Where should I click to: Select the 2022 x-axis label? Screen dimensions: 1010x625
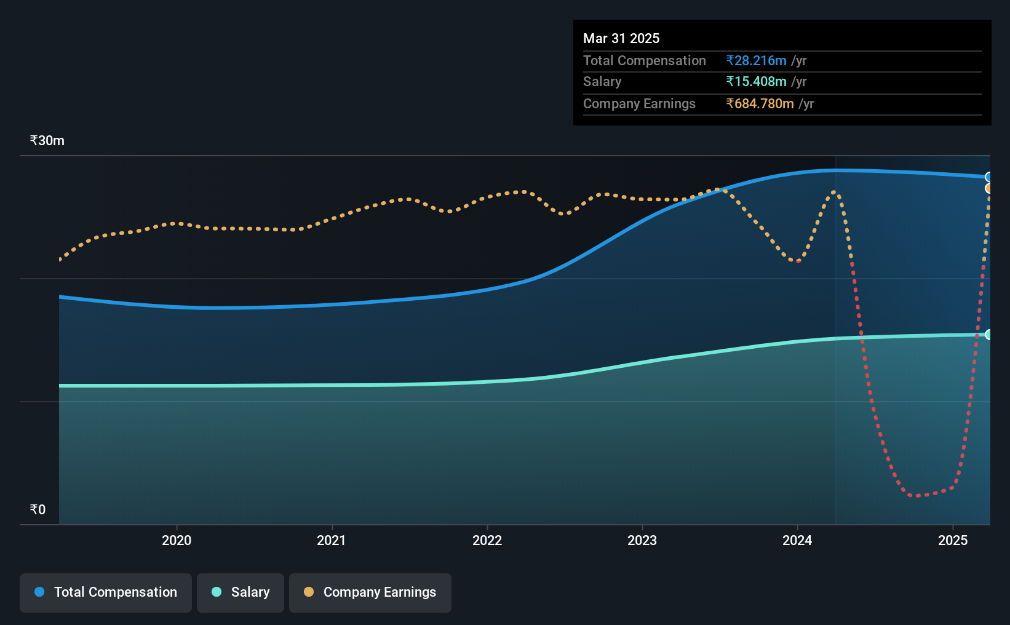tap(487, 540)
